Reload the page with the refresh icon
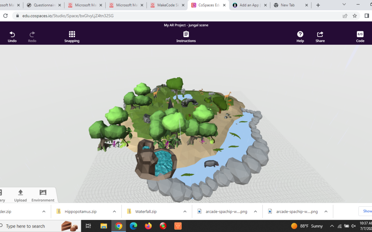This screenshot has height=232, width=372. coord(6,15)
